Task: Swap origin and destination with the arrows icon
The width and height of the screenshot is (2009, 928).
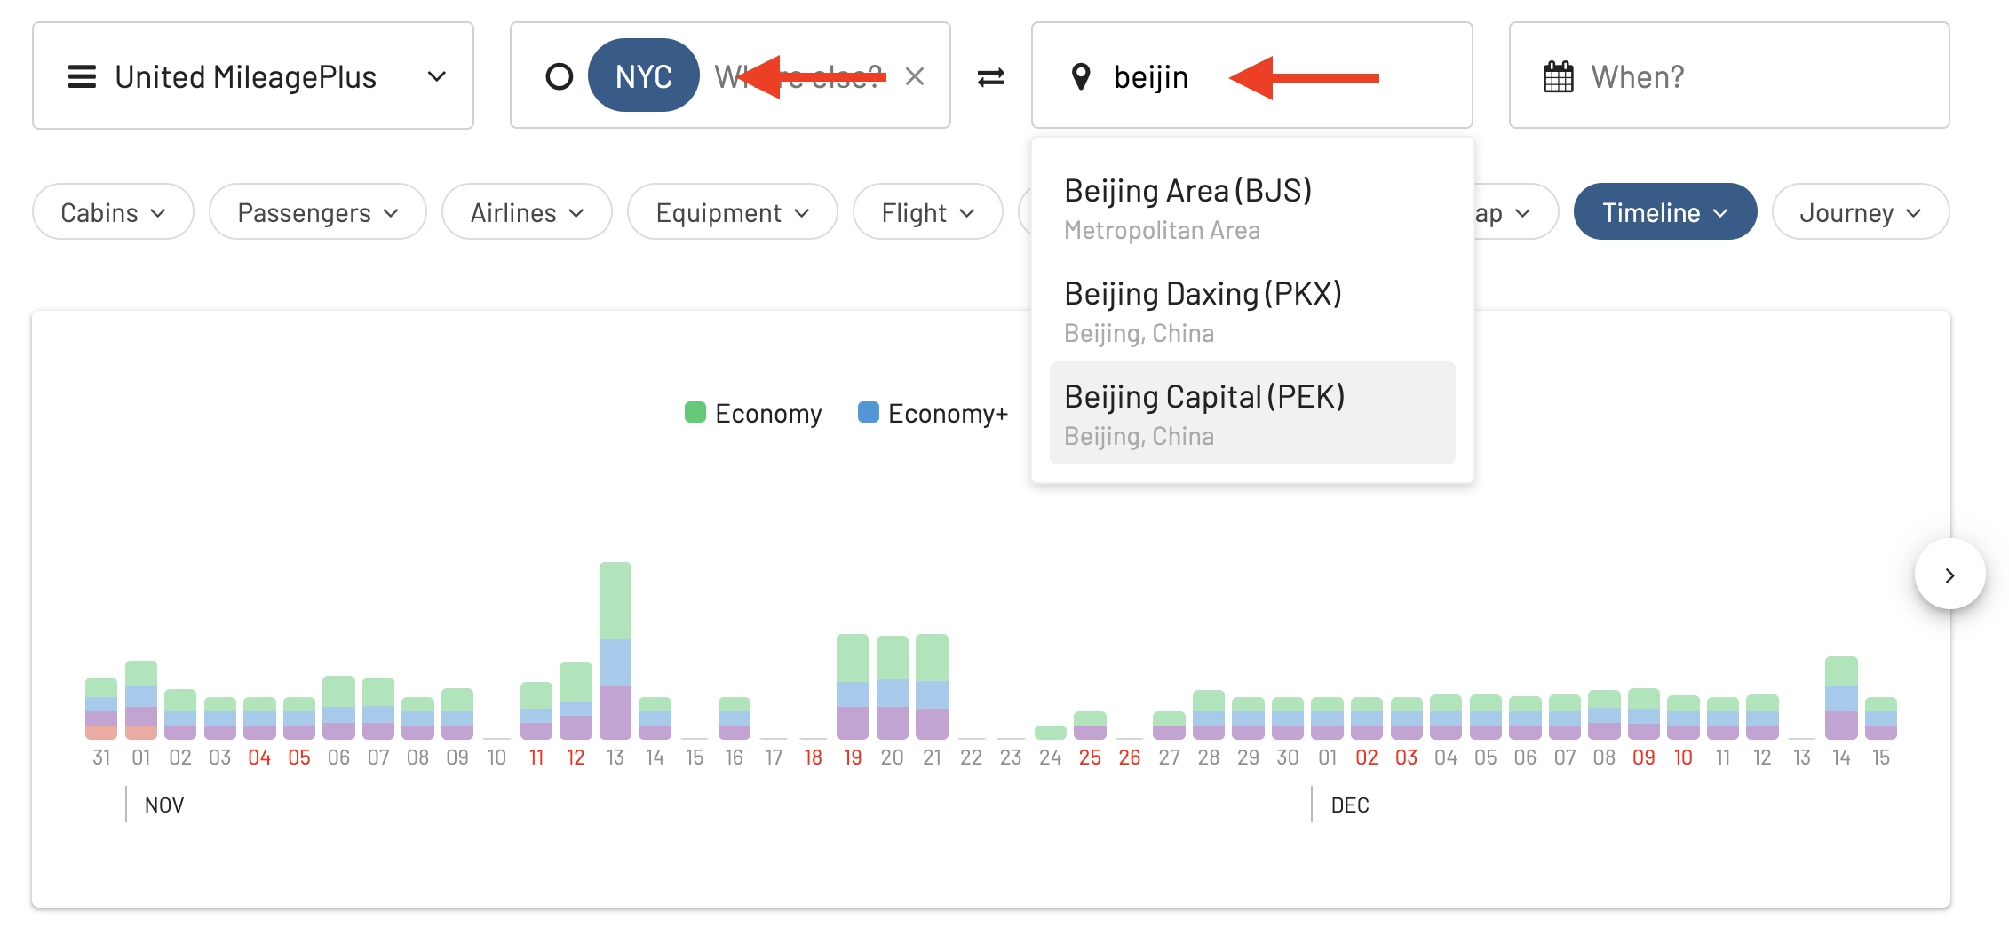Action: coord(991,77)
